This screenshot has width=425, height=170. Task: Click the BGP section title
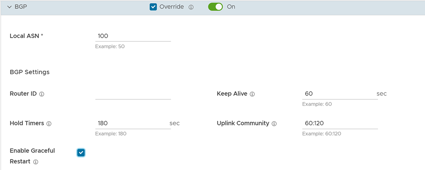pyautogui.click(x=21, y=7)
